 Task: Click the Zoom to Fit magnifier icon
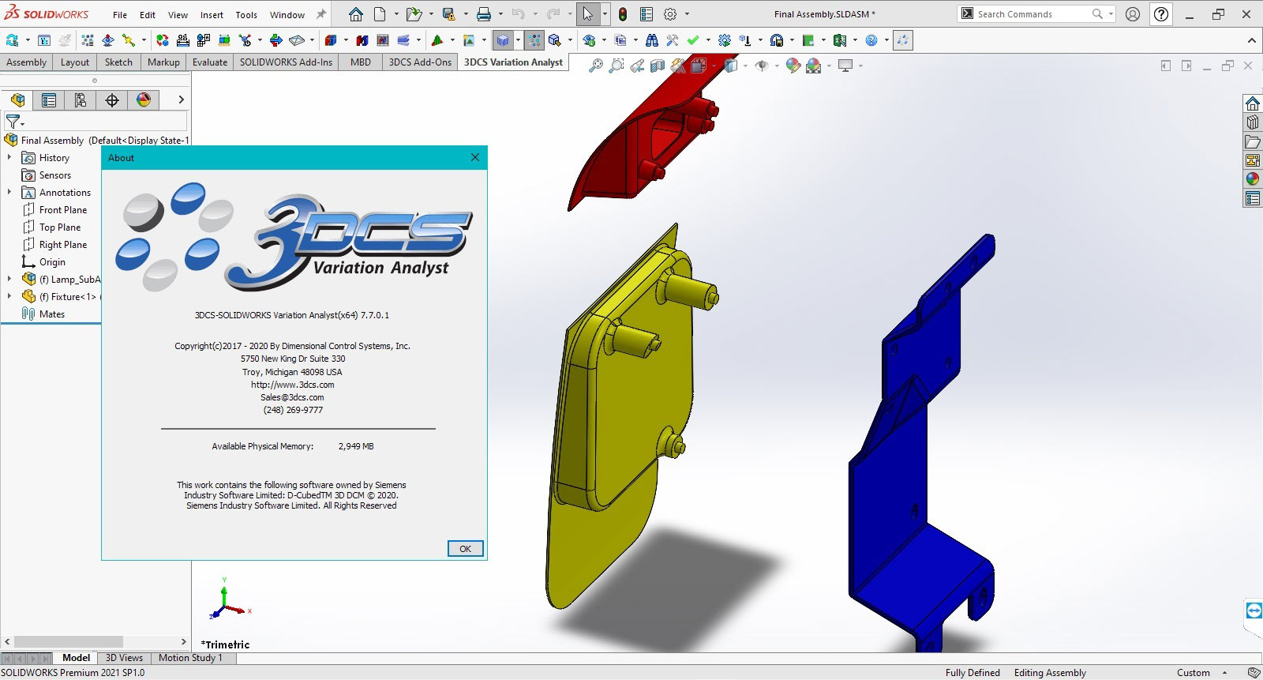[x=596, y=66]
